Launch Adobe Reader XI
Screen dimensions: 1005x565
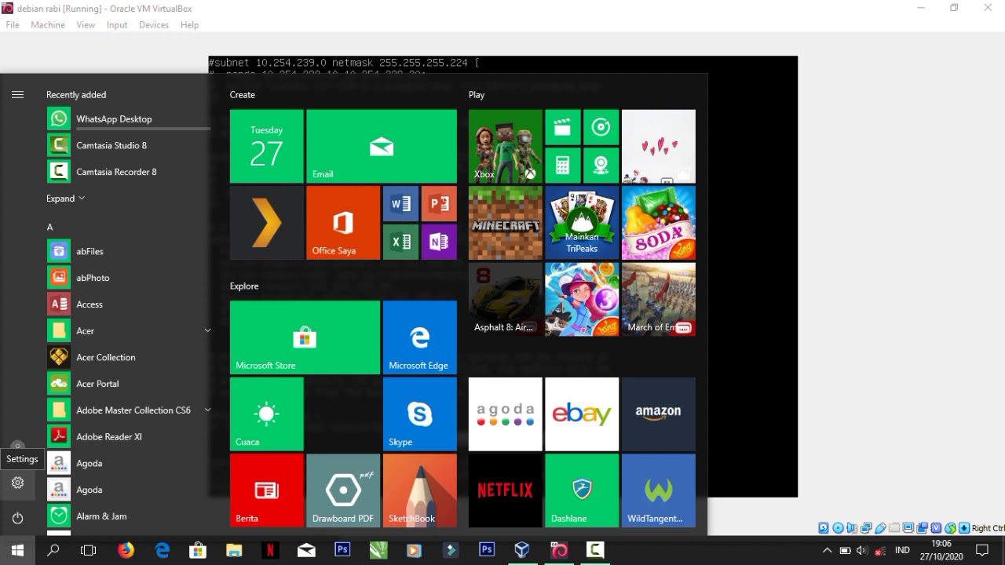[x=129, y=436]
